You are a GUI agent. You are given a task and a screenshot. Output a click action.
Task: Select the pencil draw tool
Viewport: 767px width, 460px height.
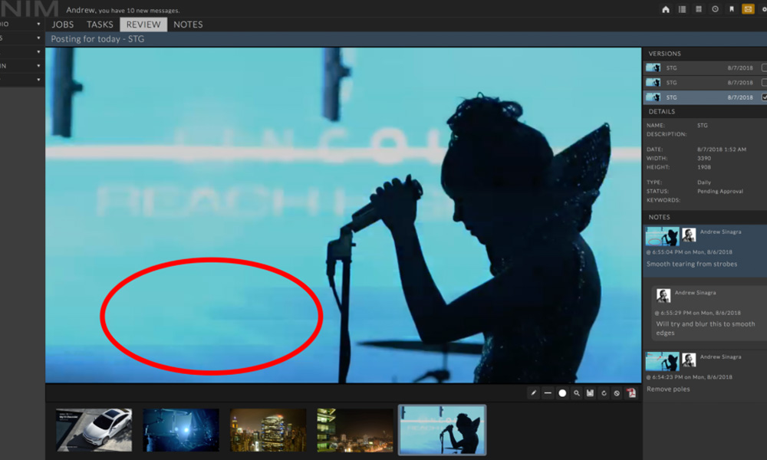pos(534,393)
